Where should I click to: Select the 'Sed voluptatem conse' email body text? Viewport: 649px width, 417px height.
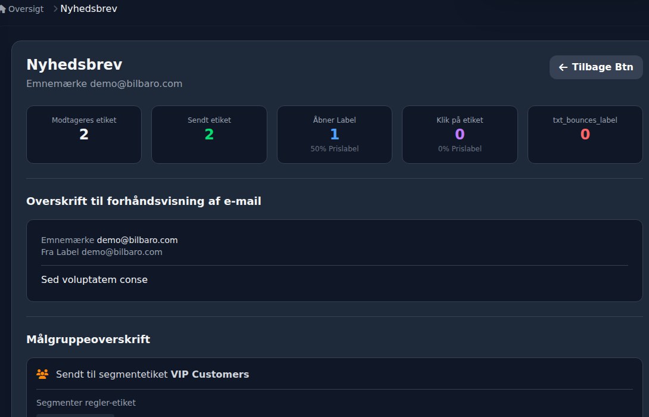(x=94, y=279)
